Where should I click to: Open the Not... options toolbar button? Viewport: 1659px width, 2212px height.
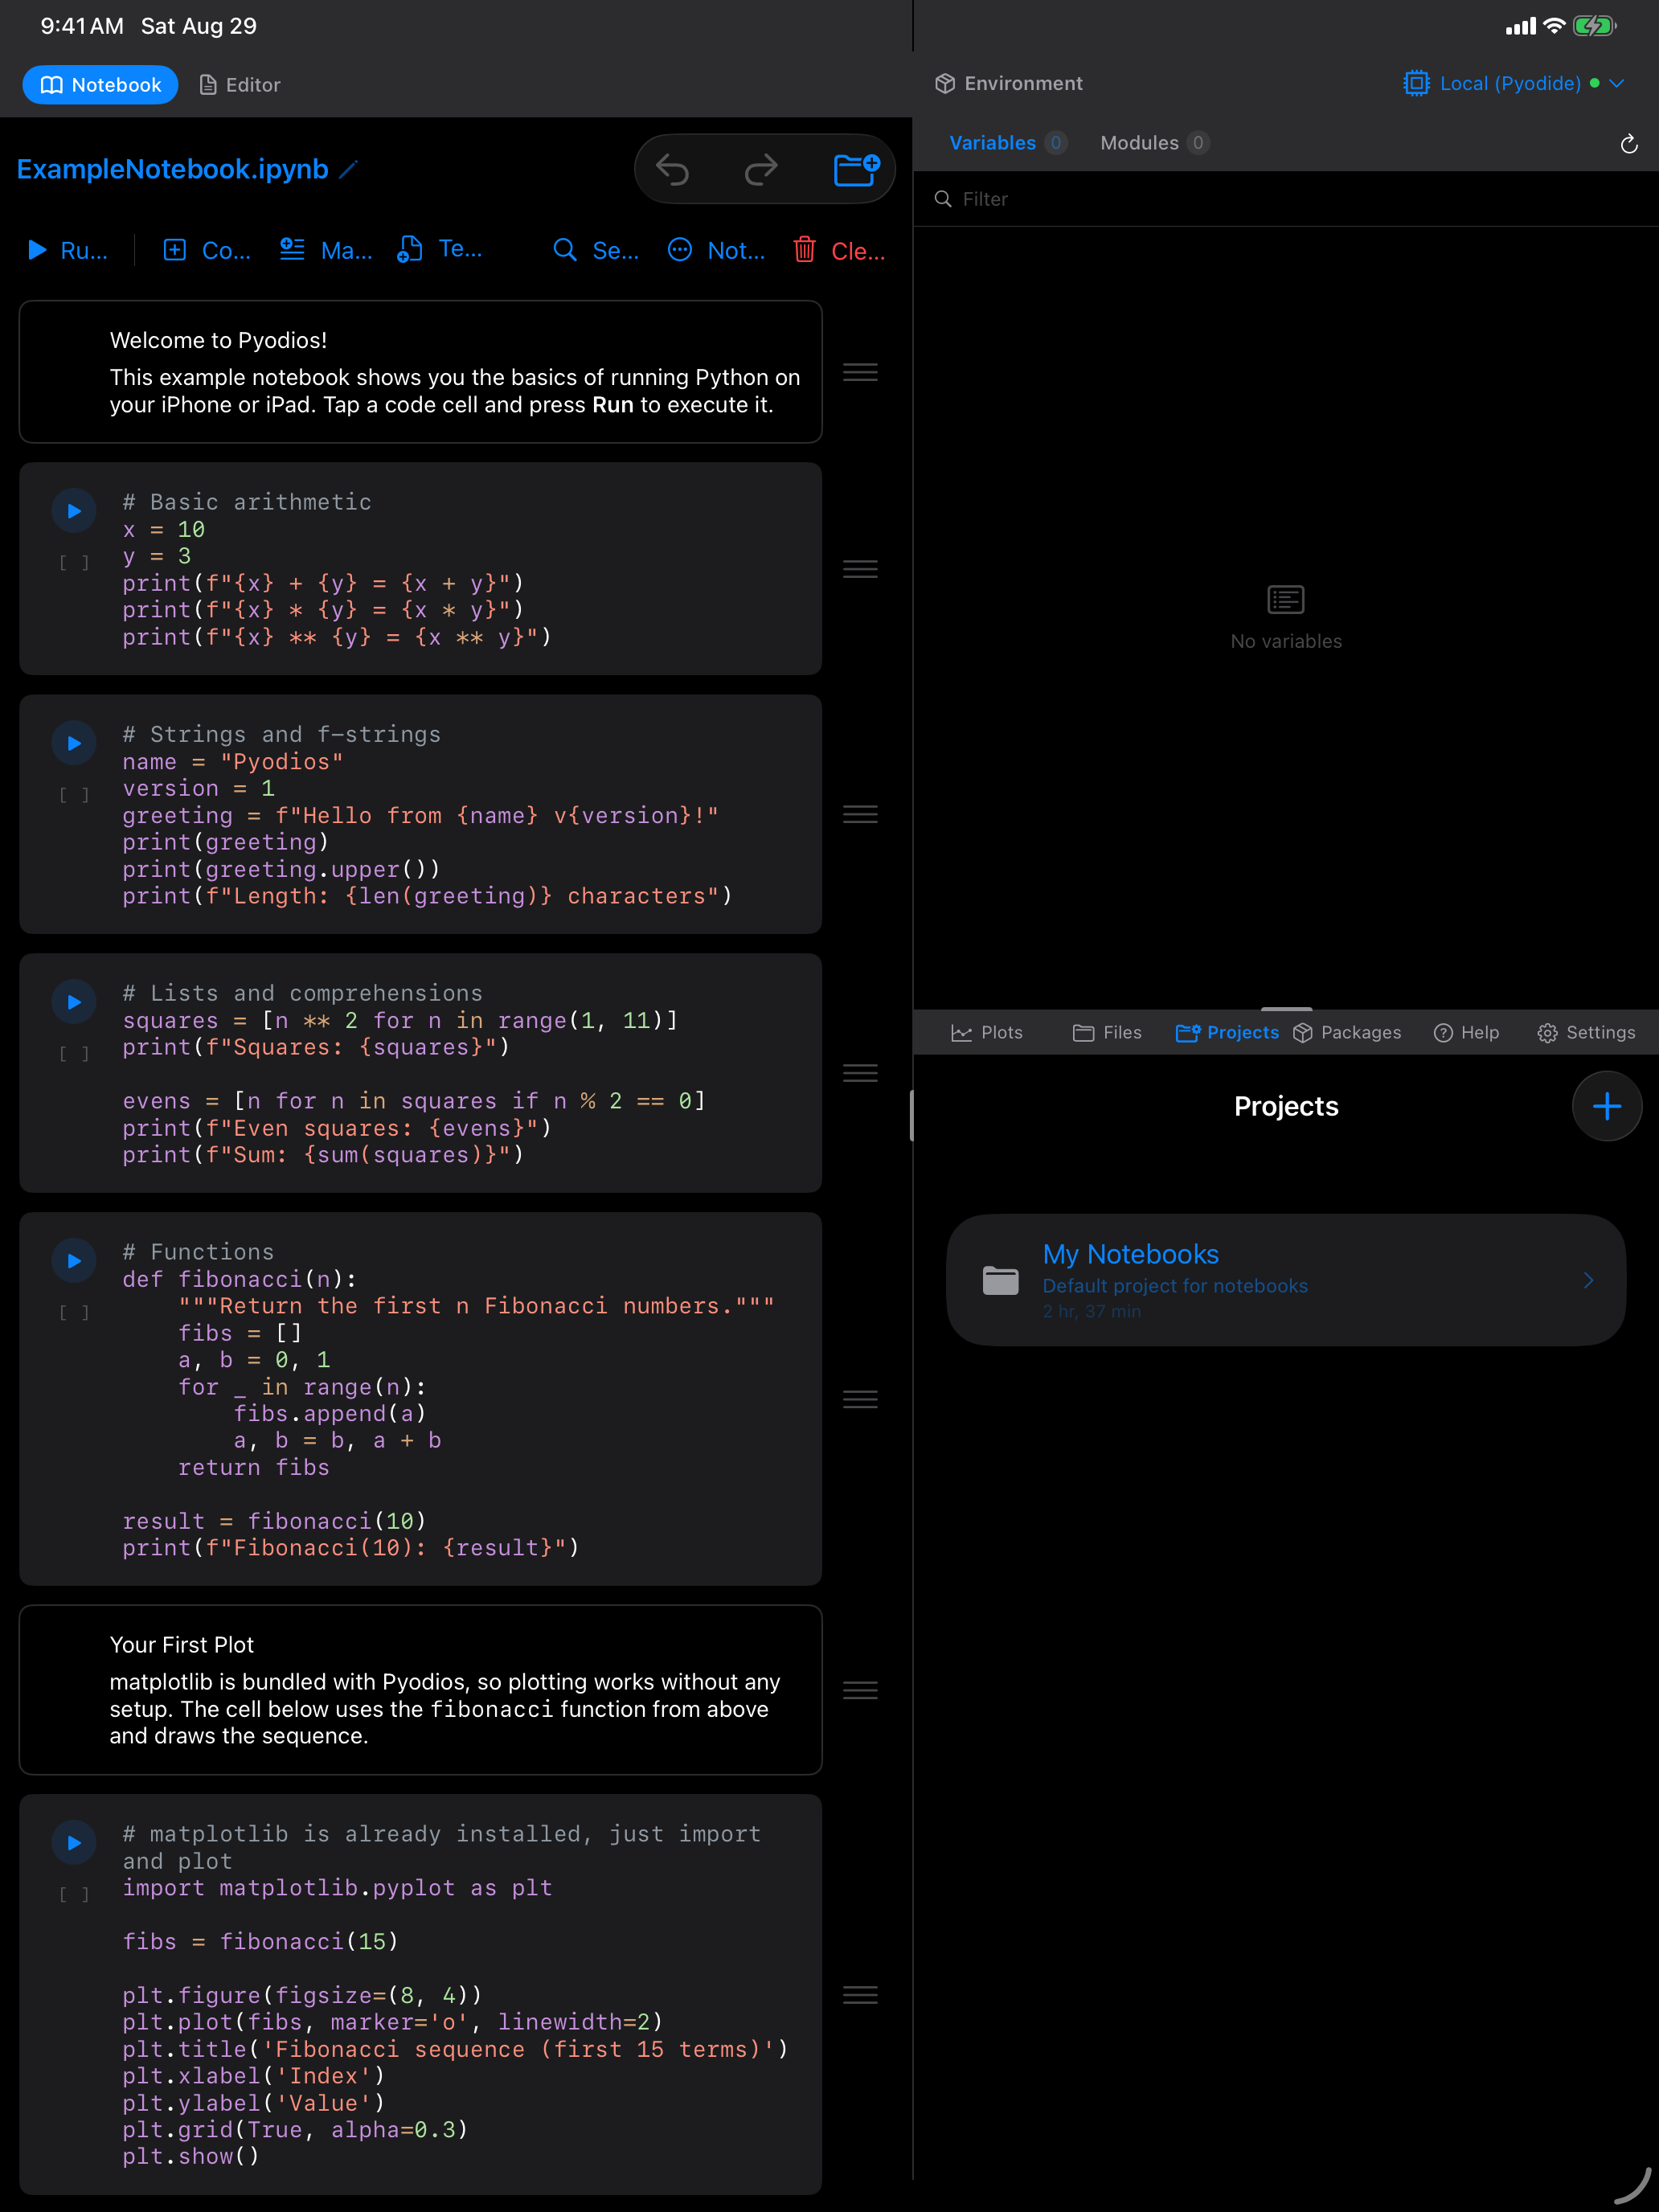pyautogui.click(x=716, y=250)
